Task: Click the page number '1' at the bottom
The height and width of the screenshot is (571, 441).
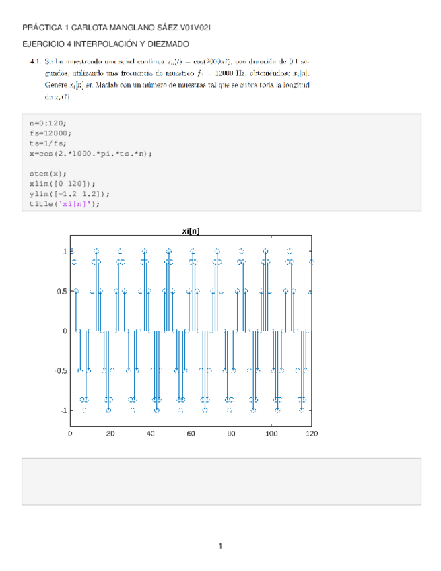Action: (x=220, y=546)
